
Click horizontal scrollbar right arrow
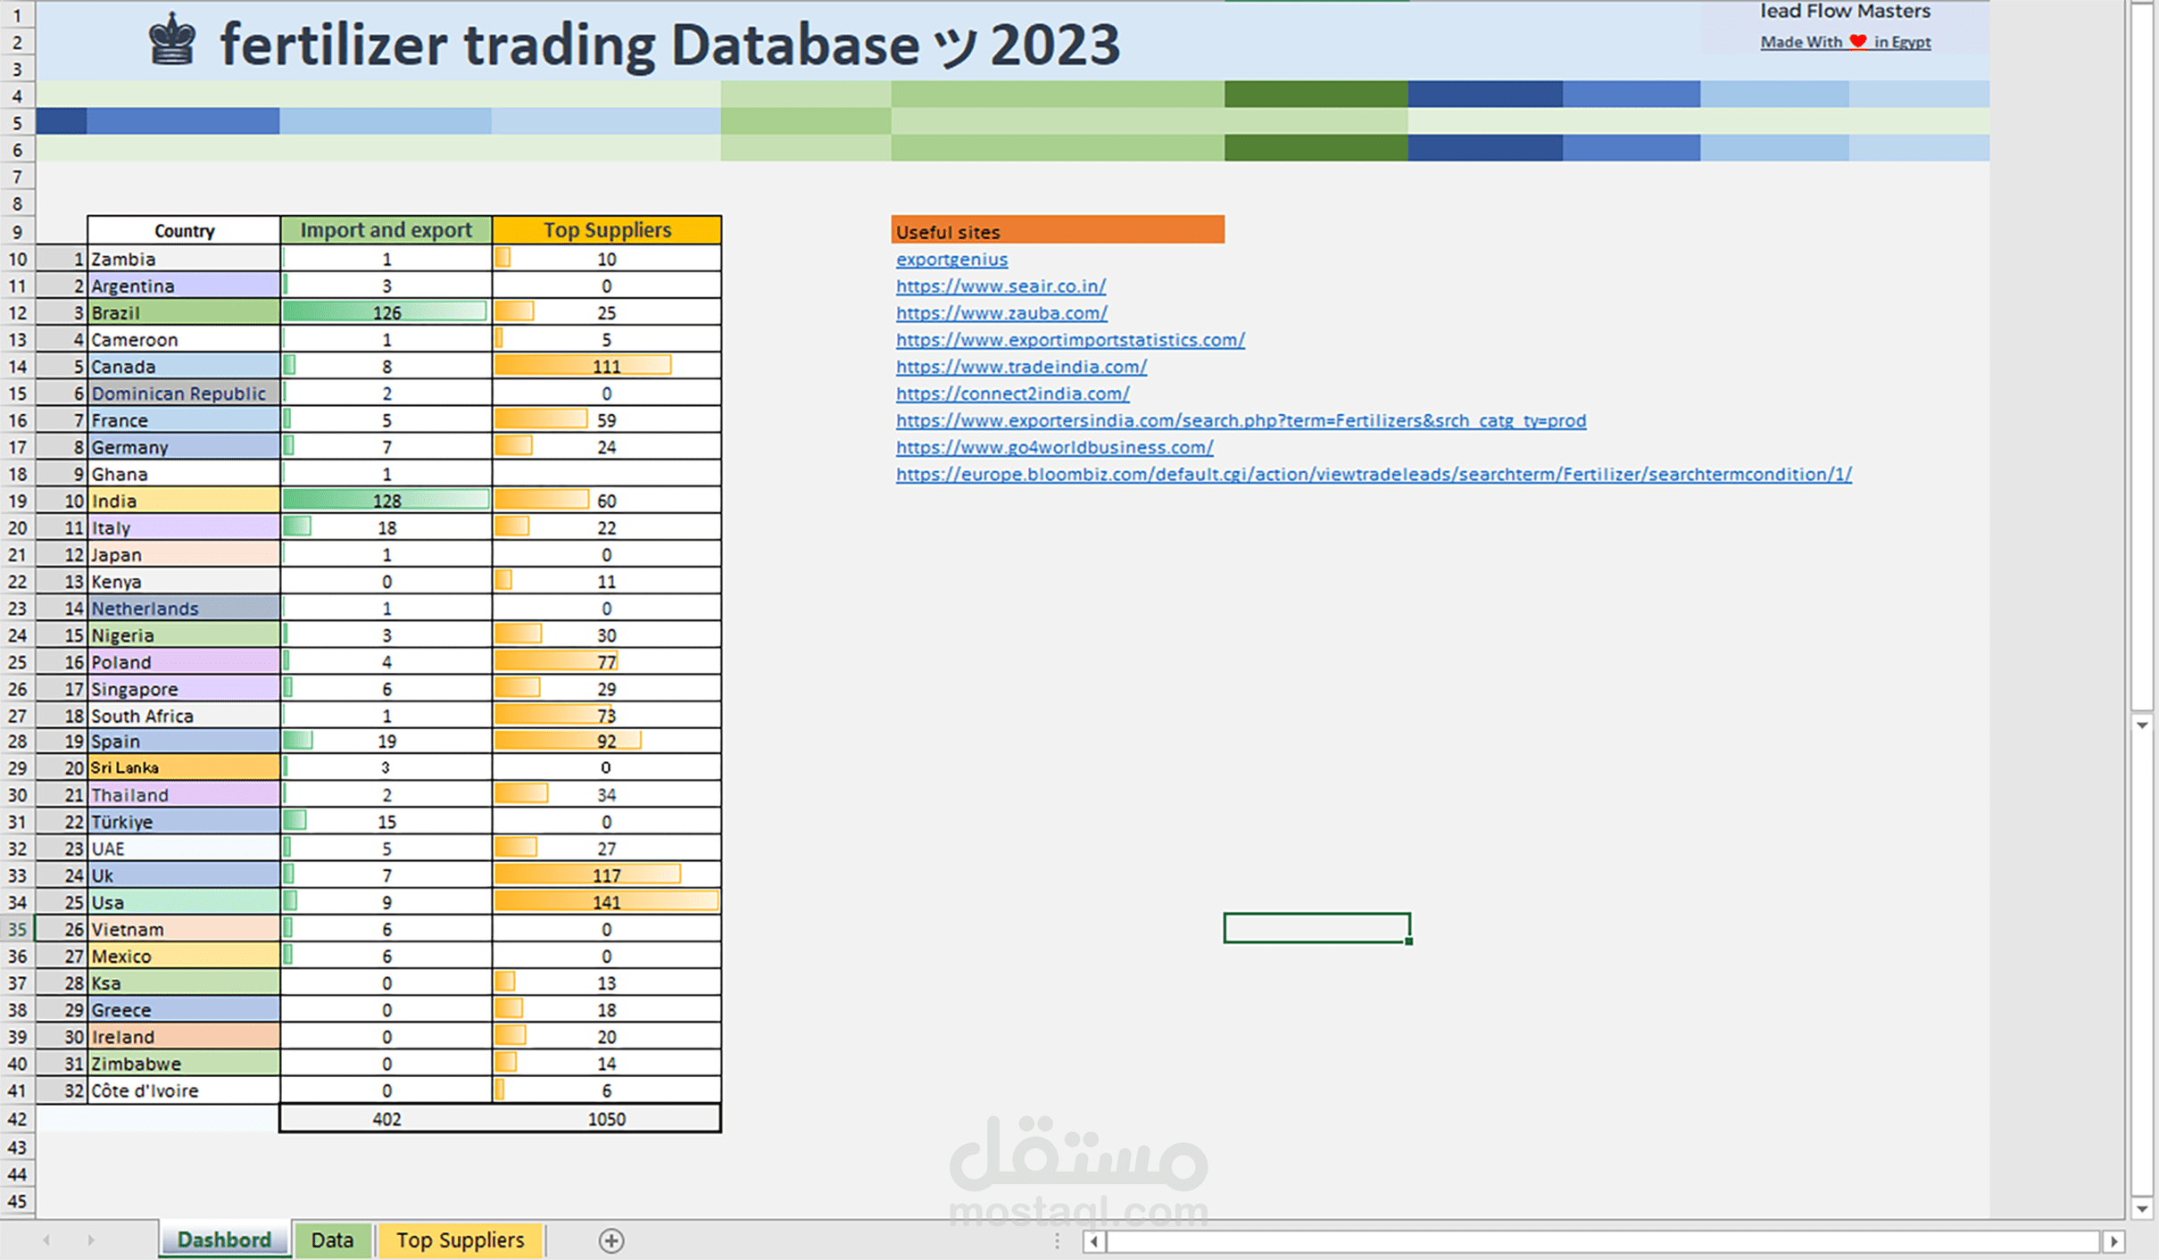(2113, 1241)
